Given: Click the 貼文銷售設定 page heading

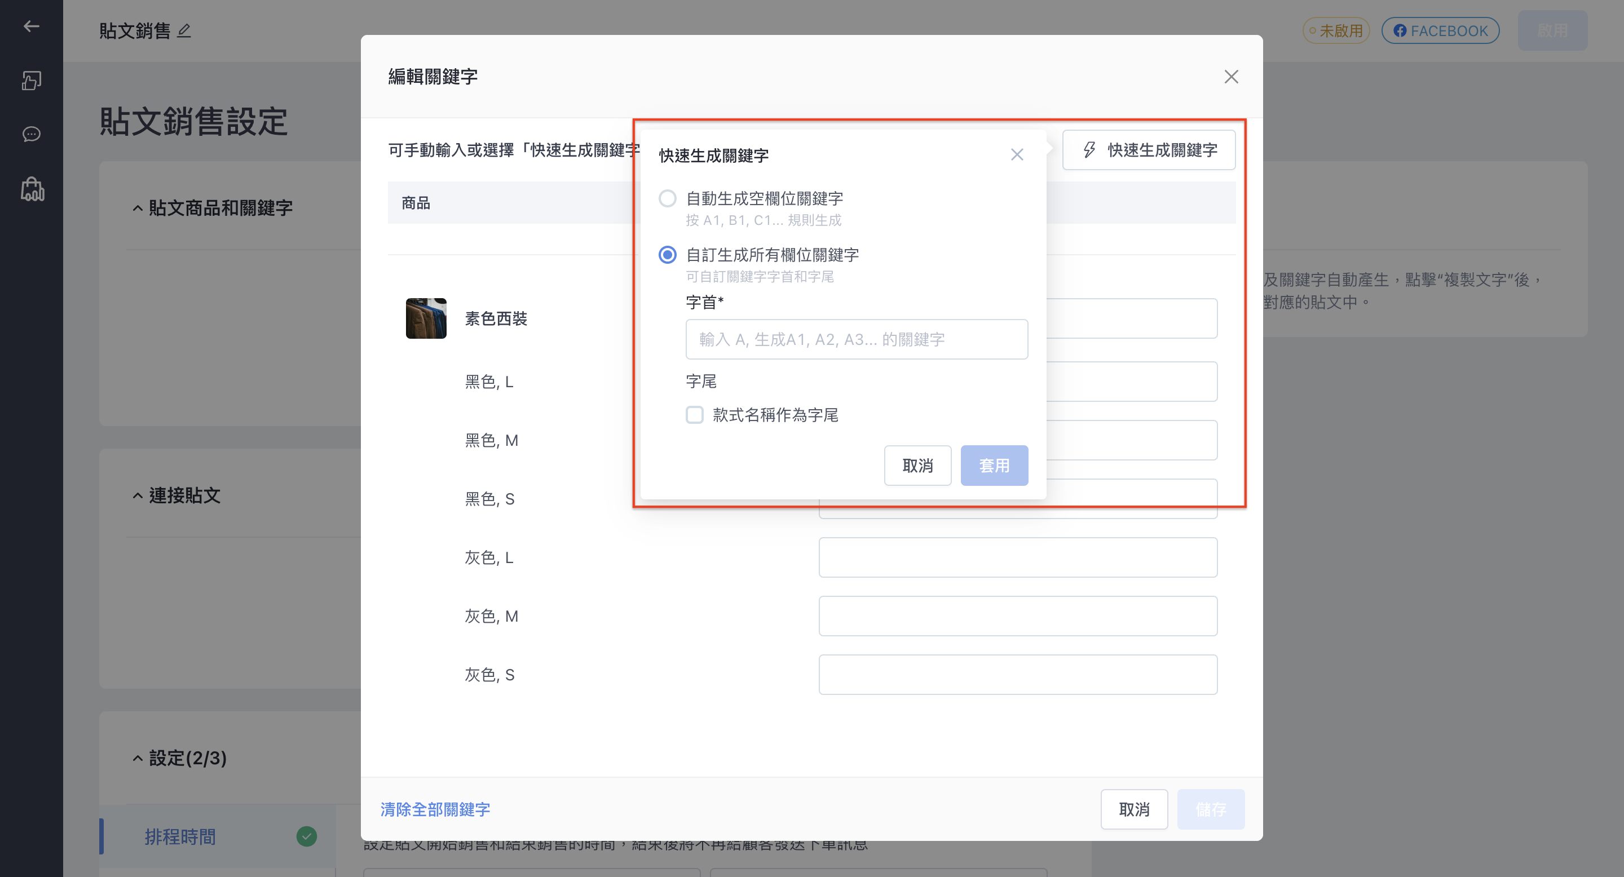Looking at the screenshot, I should click(193, 121).
